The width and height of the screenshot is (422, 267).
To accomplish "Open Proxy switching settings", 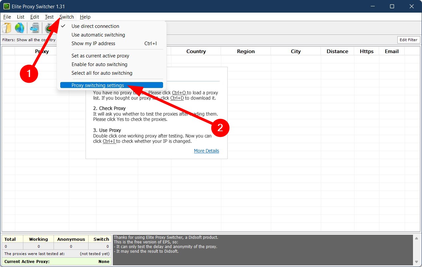I will tap(111, 85).
